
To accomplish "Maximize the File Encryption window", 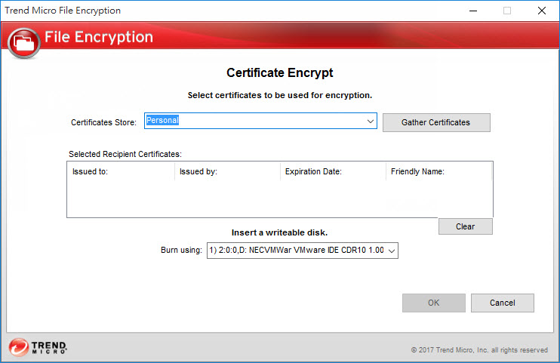I will pyautogui.click(x=507, y=11).
